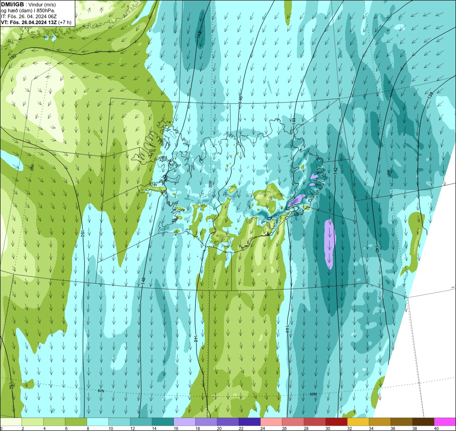
Task: Click the palest 0–2 m/s legend swatch
Action: pos(11,422)
